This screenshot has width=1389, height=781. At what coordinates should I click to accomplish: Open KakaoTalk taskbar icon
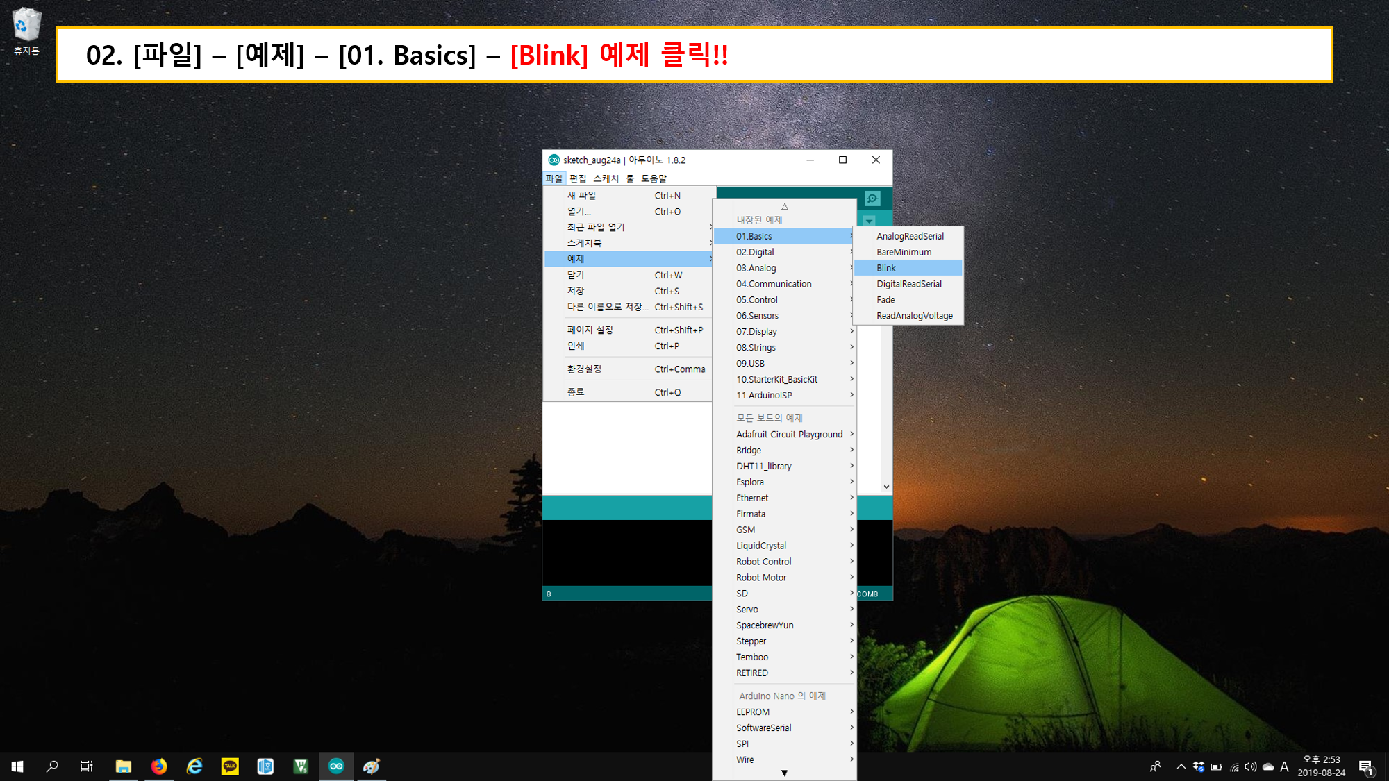(230, 766)
